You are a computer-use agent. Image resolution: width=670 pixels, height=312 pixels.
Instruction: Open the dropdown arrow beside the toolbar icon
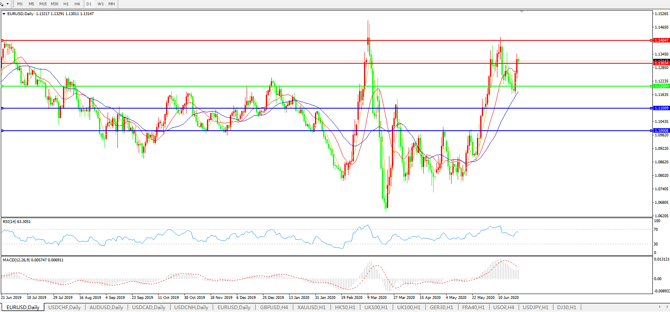(x=7, y=4)
